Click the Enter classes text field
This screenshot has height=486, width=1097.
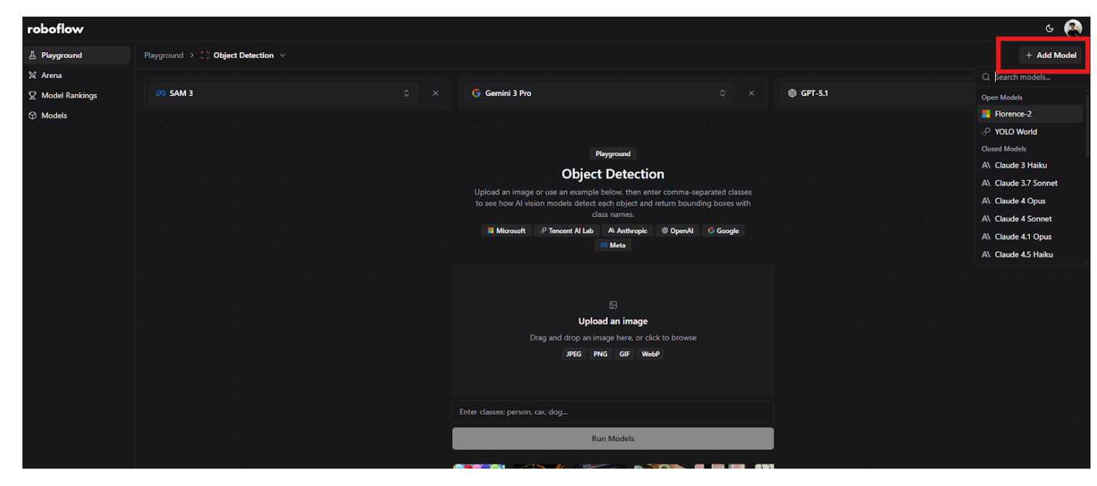613,412
